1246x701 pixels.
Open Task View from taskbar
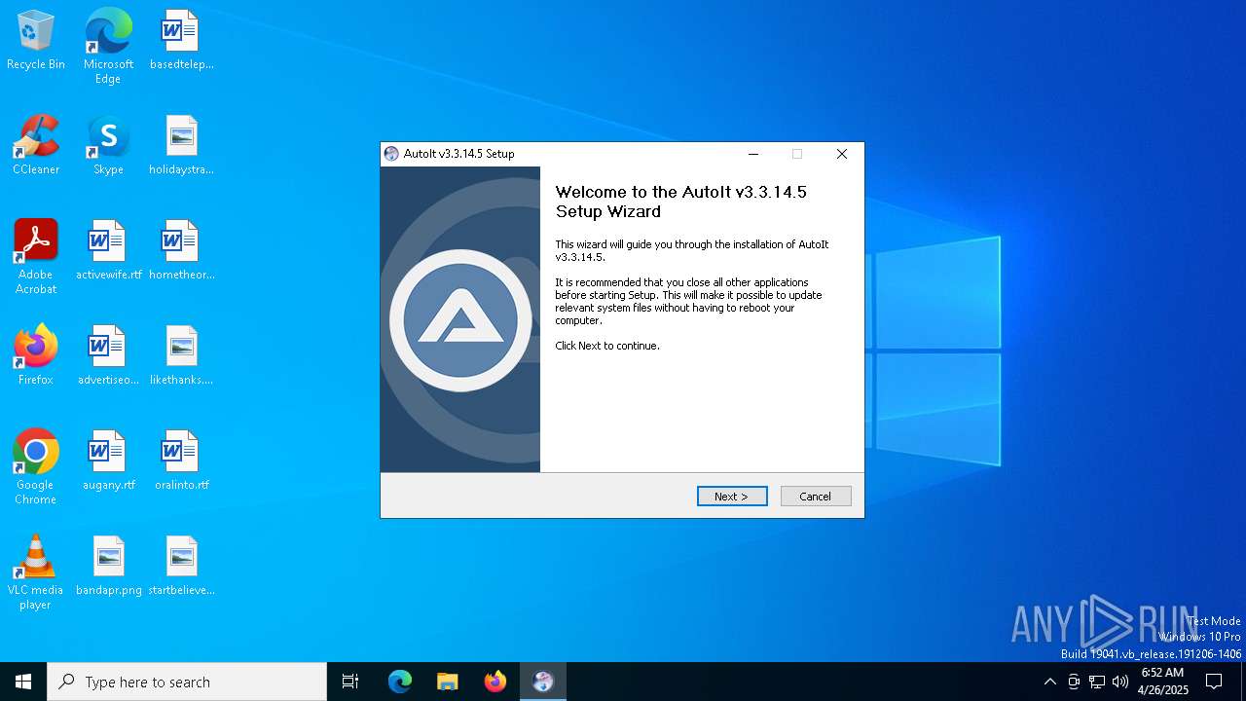point(350,682)
